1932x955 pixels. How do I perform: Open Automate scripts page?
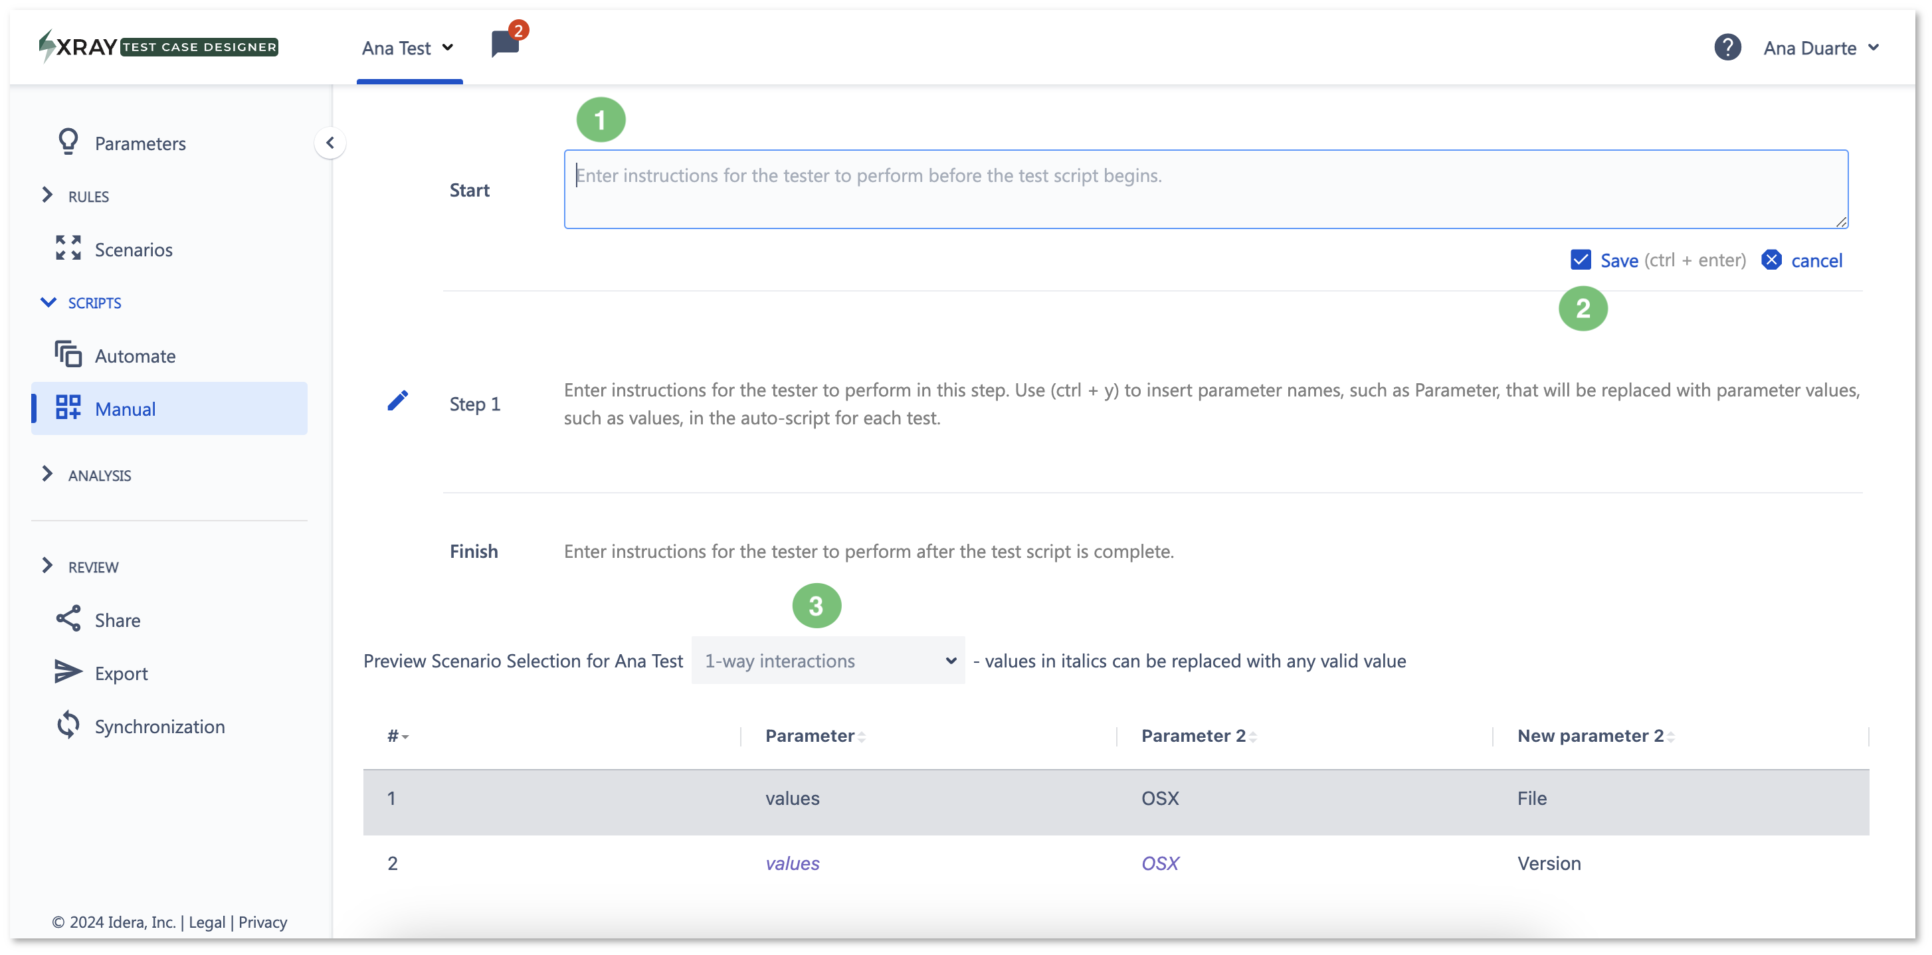coord(135,356)
